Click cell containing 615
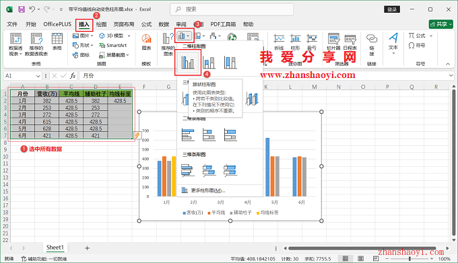The width and height of the screenshot is (458, 263). pos(46,122)
